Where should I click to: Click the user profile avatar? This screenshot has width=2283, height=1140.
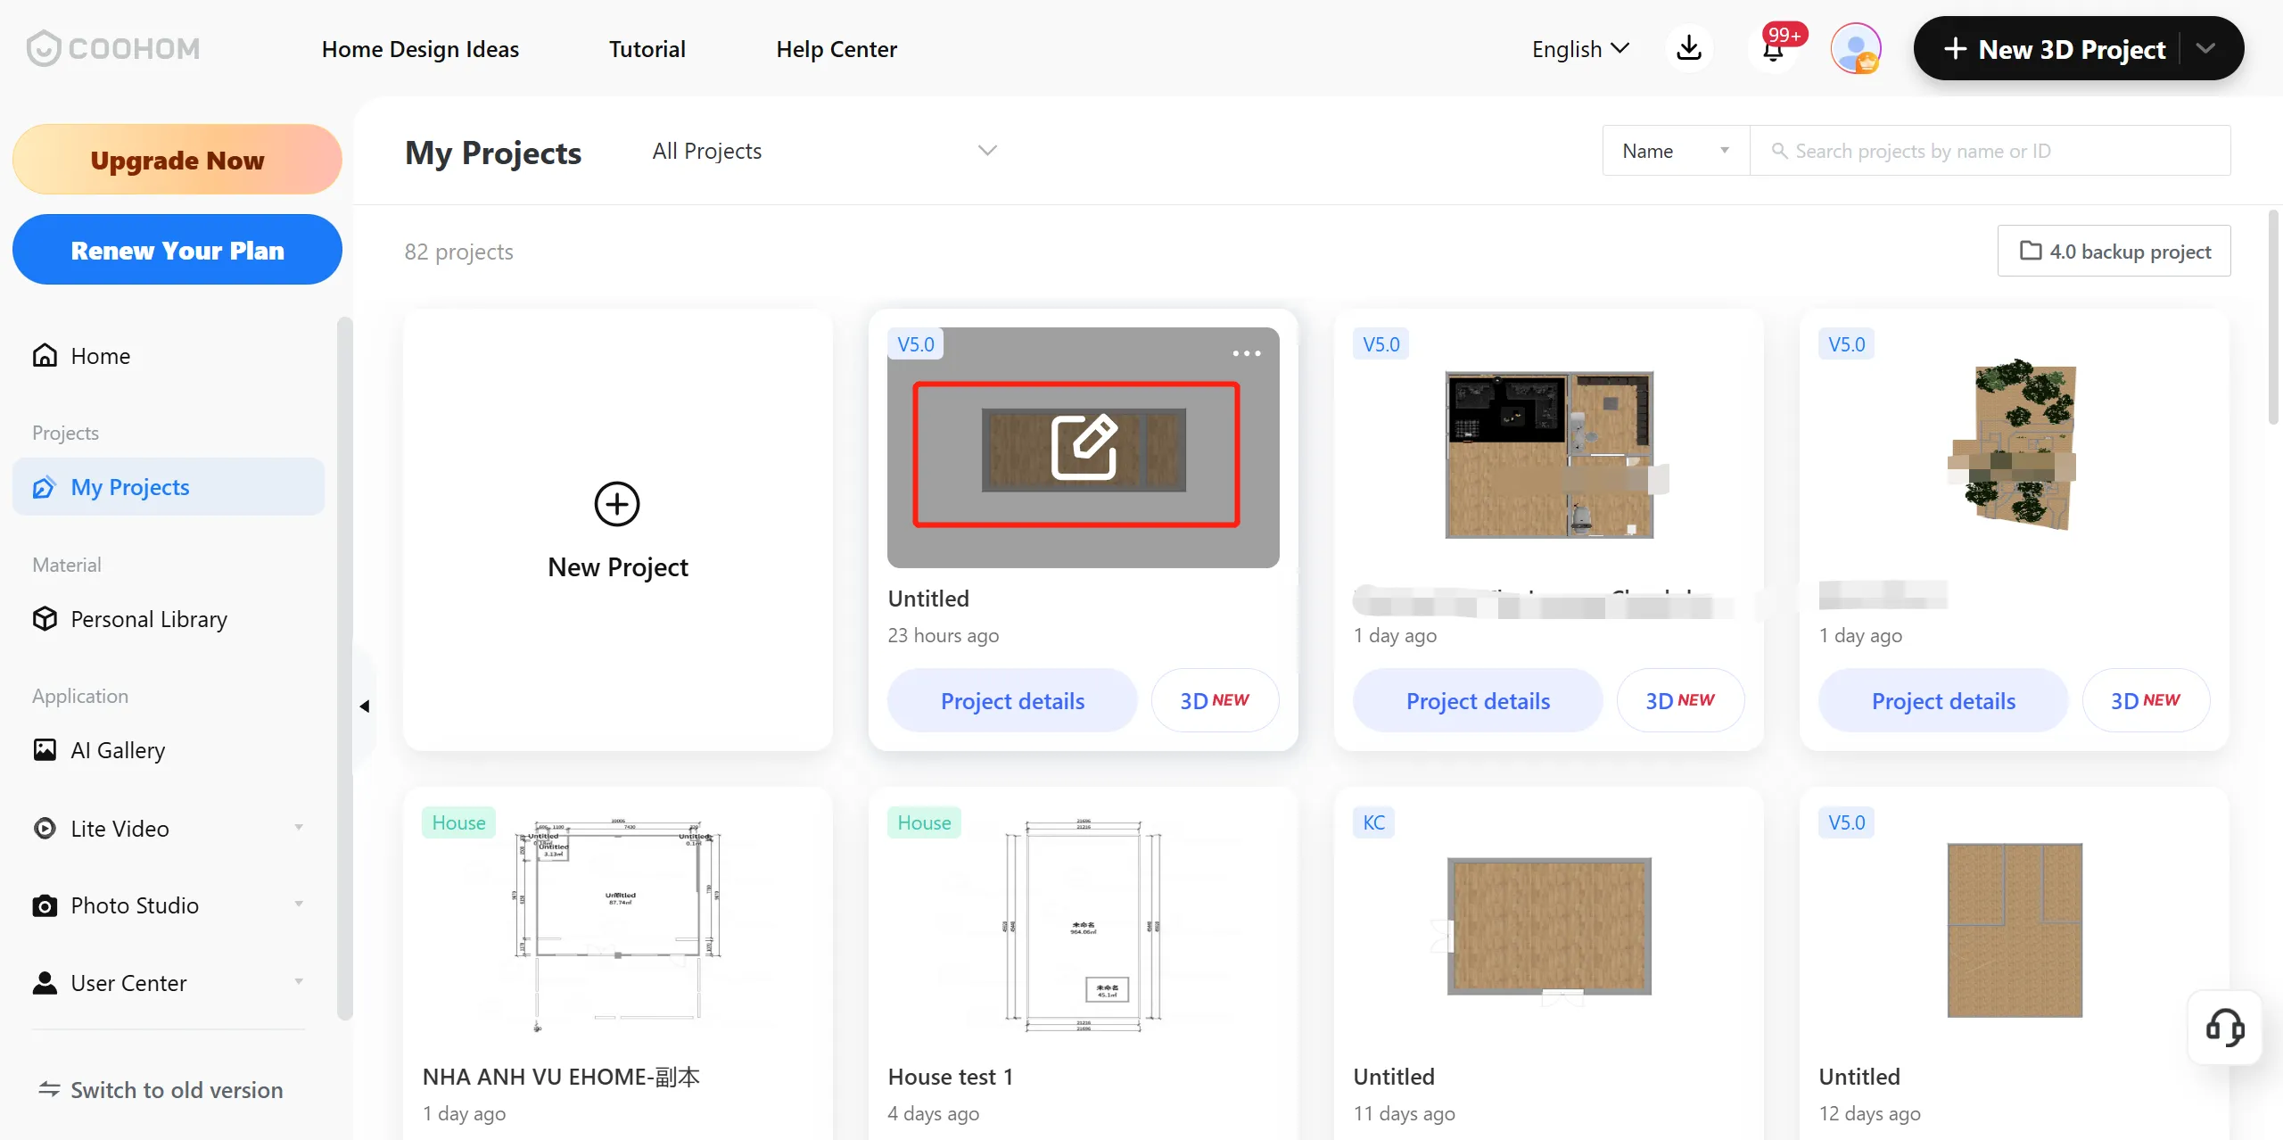pos(1856,48)
